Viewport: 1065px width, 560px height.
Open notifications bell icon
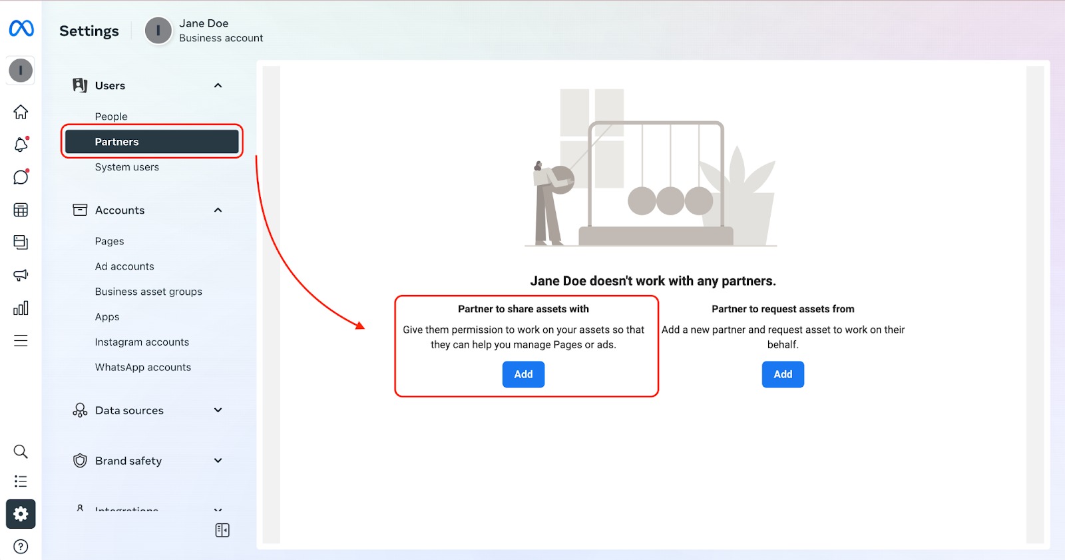click(21, 144)
